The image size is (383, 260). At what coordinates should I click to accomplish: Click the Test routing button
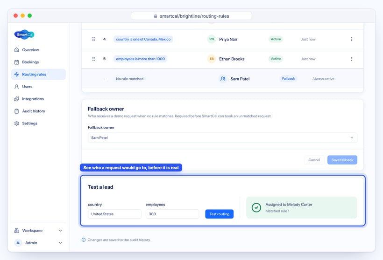tap(220, 214)
